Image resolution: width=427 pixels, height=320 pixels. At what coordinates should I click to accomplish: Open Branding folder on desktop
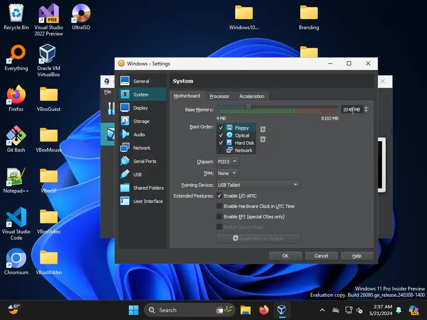[309, 17]
